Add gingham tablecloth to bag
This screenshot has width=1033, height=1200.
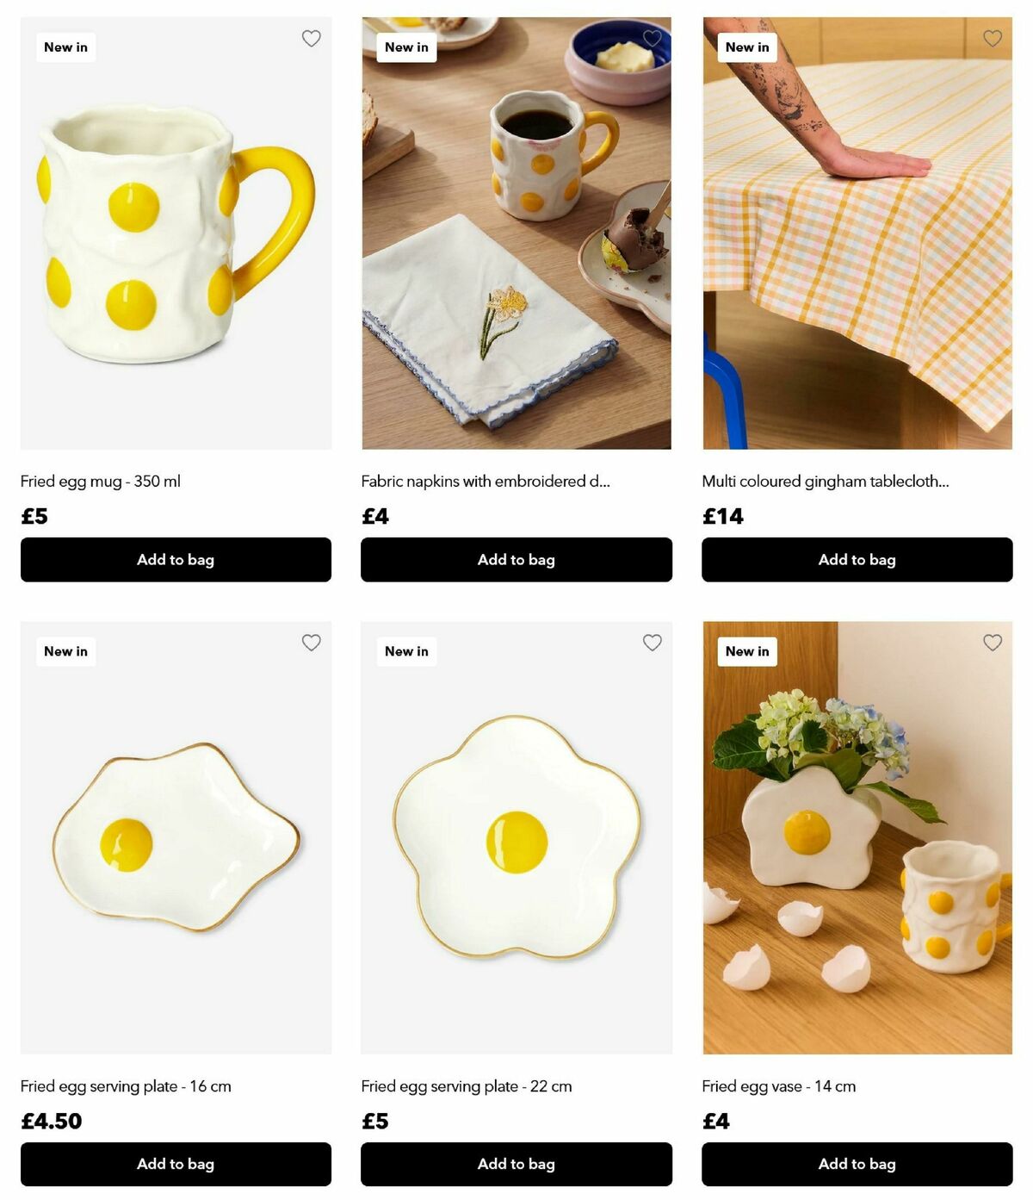pos(857,560)
